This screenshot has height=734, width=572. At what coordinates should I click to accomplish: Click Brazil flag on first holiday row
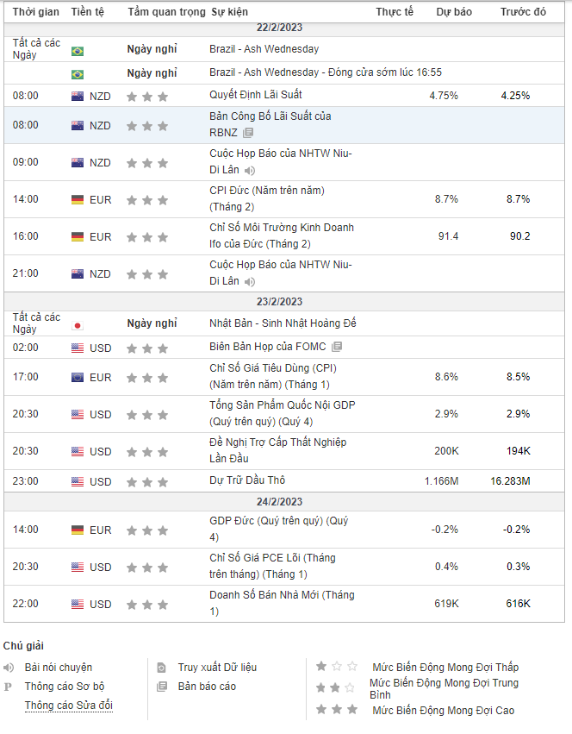(x=78, y=51)
